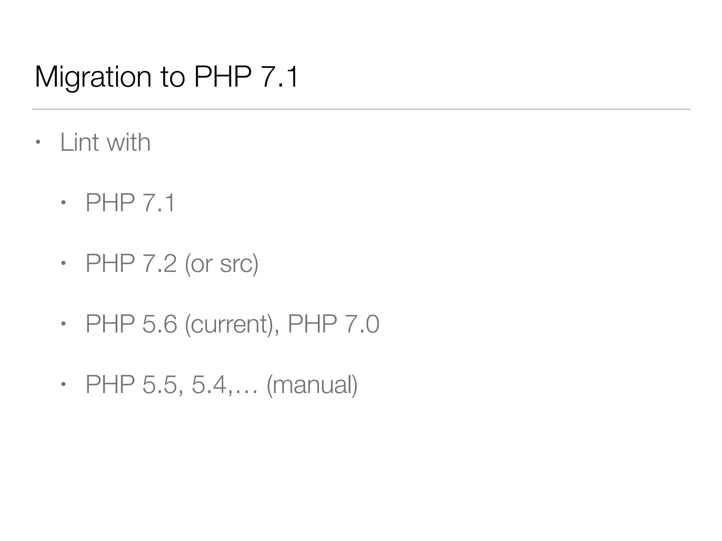The height and width of the screenshot is (541, 722).
Task: Click the slide title "Migration to PHP 7.1"
Action: click(167, 77)
